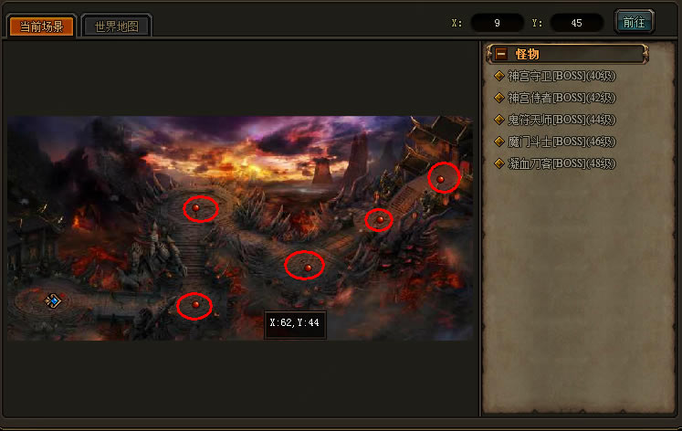Focus the X coordinate input field
This screenshot has height=431, width=682.
point(498,23)
